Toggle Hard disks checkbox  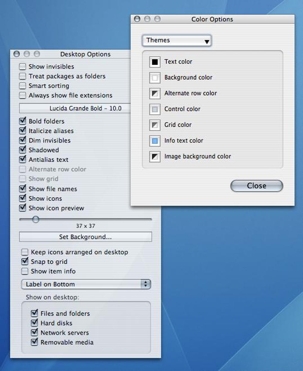[34, 323]
